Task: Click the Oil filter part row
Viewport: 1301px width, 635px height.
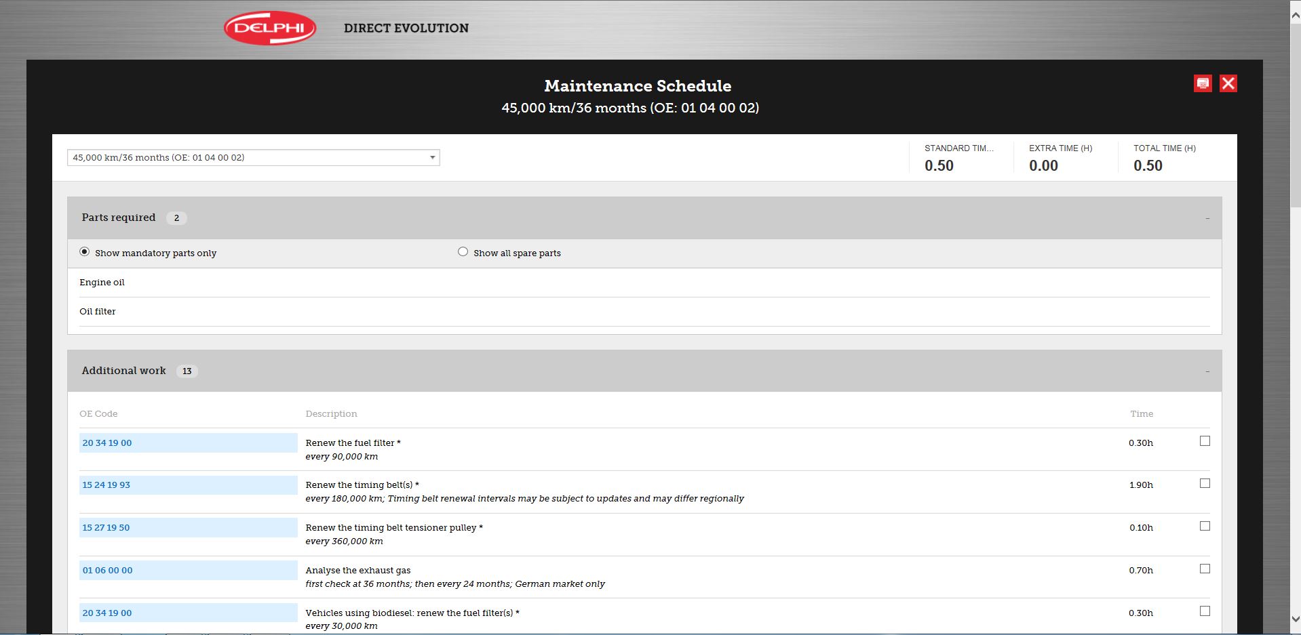Action: click(x=98, y=312)
